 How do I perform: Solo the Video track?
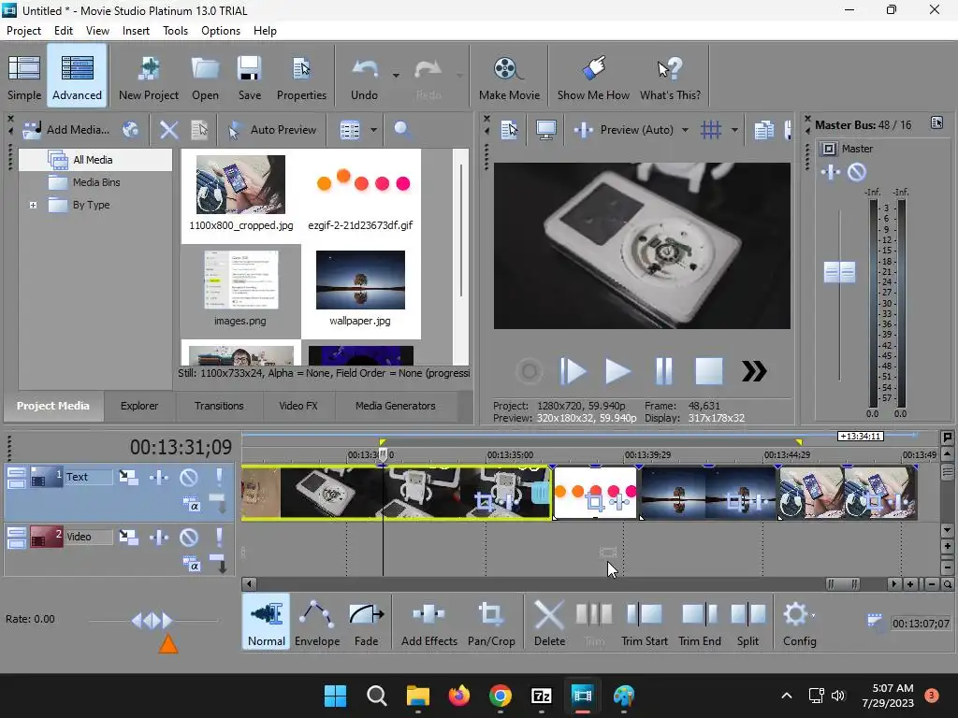pyautogui.click(x=219, y=537)
